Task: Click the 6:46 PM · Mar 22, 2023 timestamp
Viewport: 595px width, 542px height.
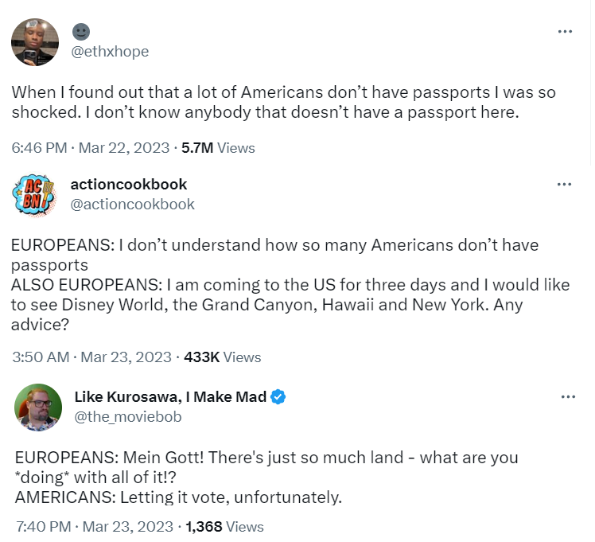Action: [x=91, y=148]
